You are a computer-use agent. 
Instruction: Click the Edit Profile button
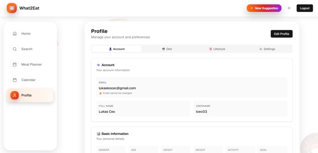coord(281,34)
